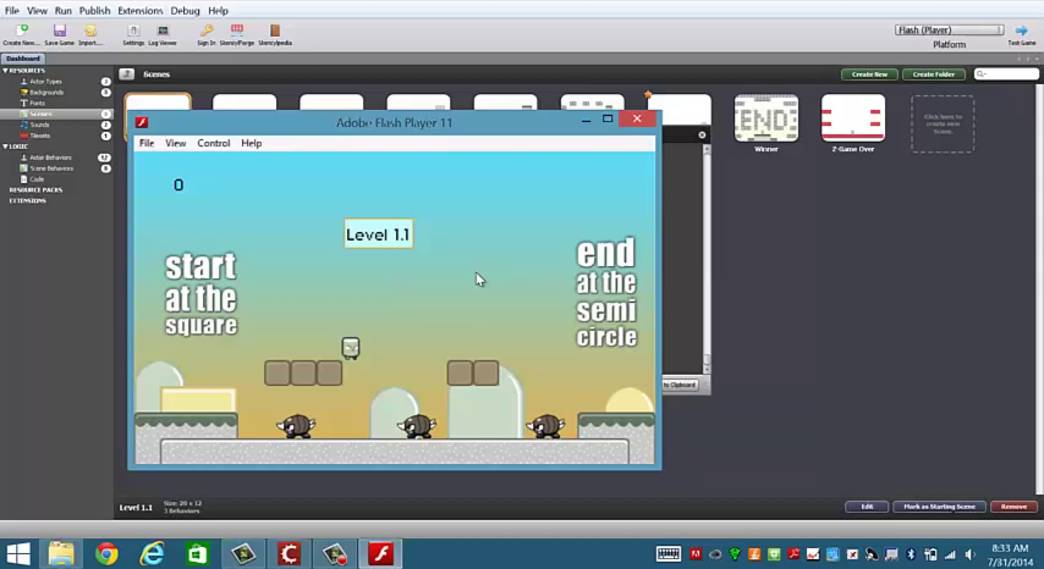
Task: Select Sounds in the Resources list
Action: 40,125
